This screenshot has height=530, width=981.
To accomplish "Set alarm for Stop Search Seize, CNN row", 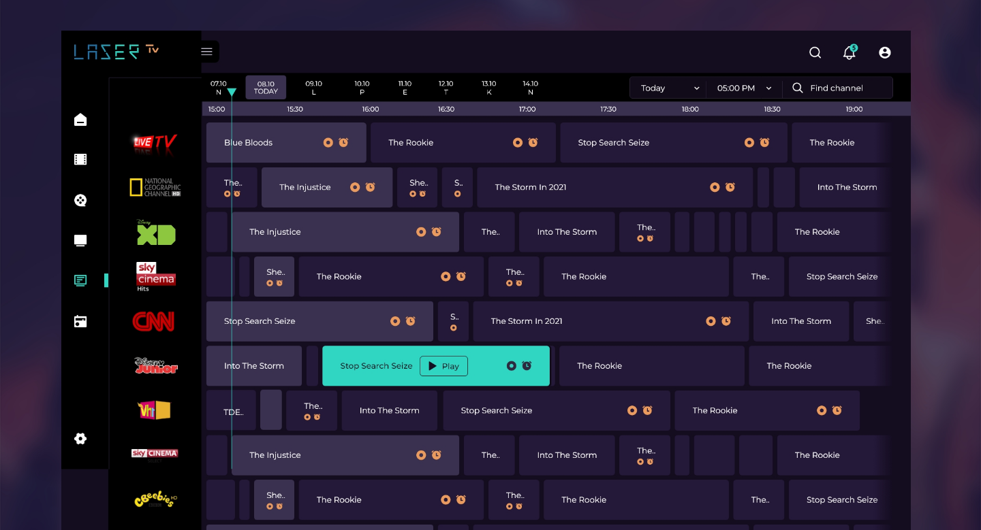I will (x=411, y=321).
